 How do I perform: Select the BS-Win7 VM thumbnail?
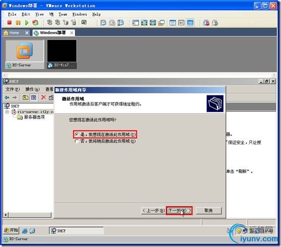tap(62, 55)
